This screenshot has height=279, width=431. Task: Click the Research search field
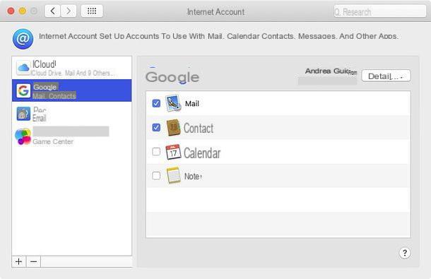pyautogui.click(x=380, y=11)
